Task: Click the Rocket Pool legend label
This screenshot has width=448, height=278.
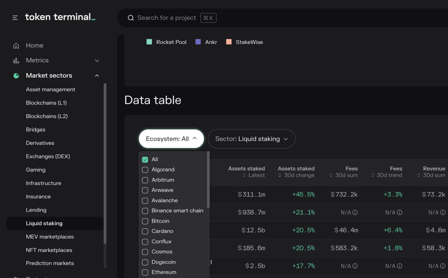Action: (x=171, y=42)
